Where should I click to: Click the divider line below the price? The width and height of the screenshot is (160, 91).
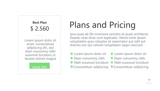[x=40, y=35]
